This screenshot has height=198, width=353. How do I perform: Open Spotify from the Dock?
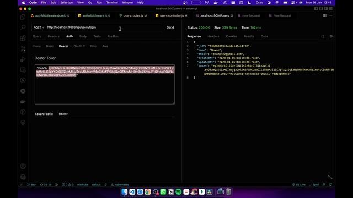pos(179,192)
